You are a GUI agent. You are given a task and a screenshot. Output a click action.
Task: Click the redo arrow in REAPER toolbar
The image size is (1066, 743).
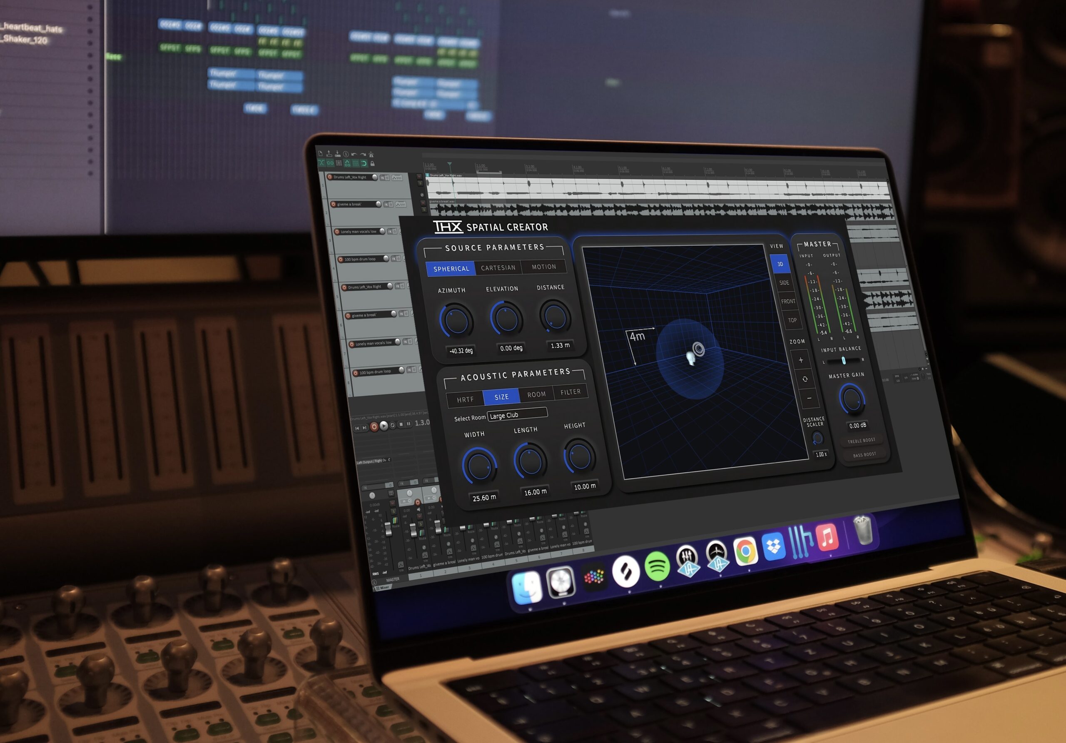pyautogui.click(x=363, y=155)
